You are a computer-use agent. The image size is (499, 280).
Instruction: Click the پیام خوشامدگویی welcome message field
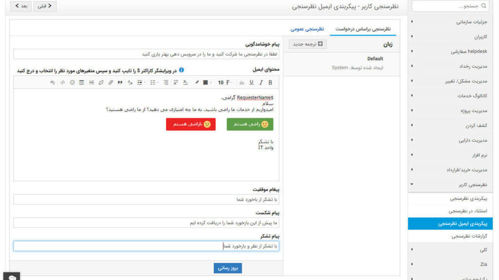tap(146, 54)
